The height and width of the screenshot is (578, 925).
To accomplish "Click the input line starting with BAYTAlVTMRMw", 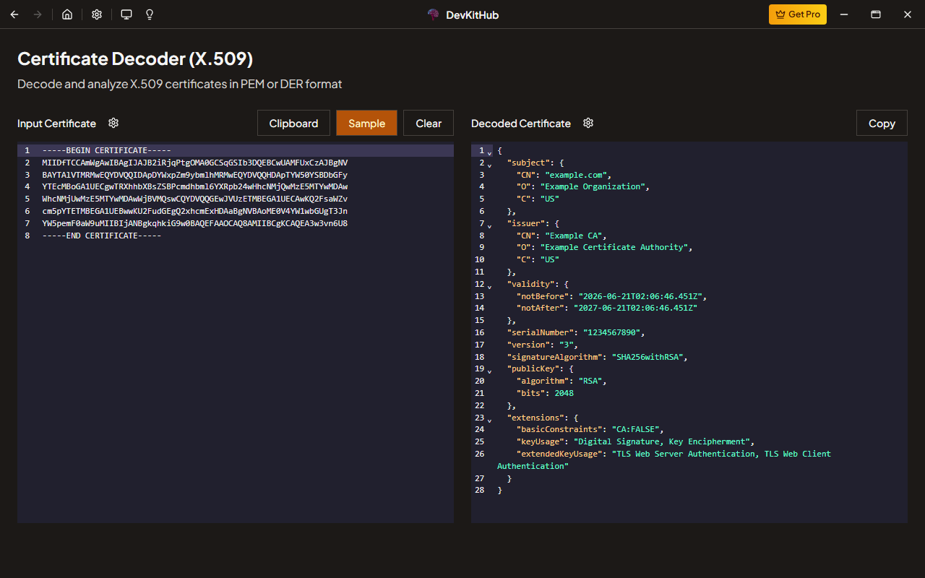I will coord(194,175).
